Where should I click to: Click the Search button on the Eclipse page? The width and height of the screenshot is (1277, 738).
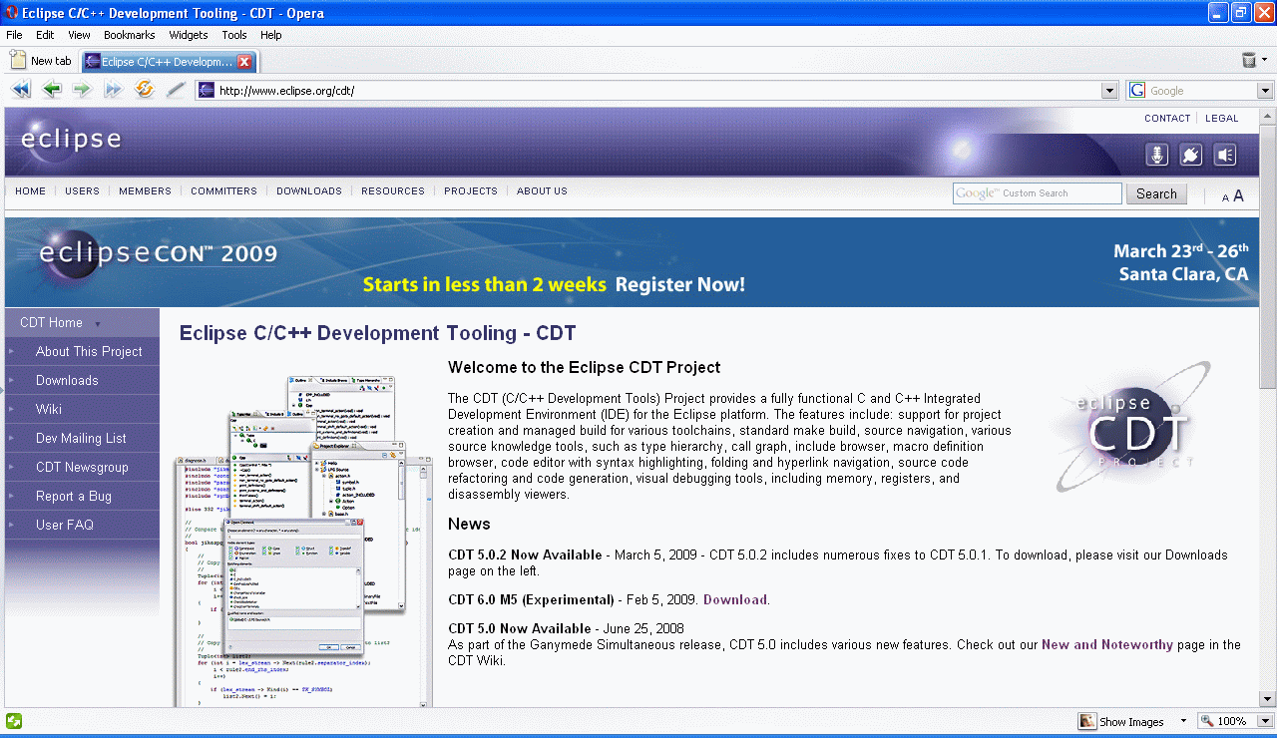[1156, 193]
